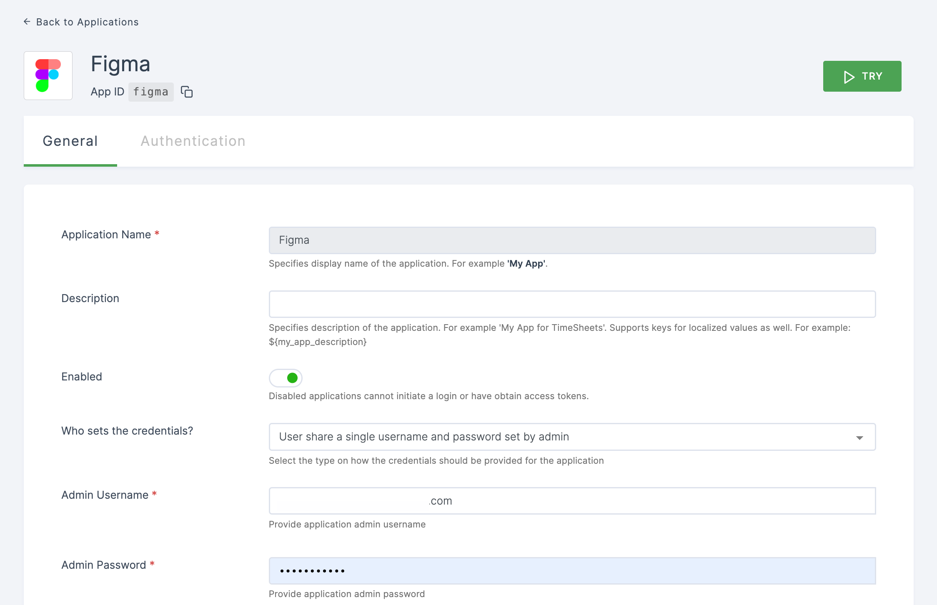
Task: Click the Figma page heading
Action: (120, 64)
